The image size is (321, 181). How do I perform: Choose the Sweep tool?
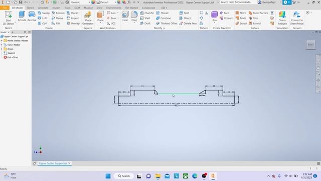pyautogui.click(x=44, y=13)
